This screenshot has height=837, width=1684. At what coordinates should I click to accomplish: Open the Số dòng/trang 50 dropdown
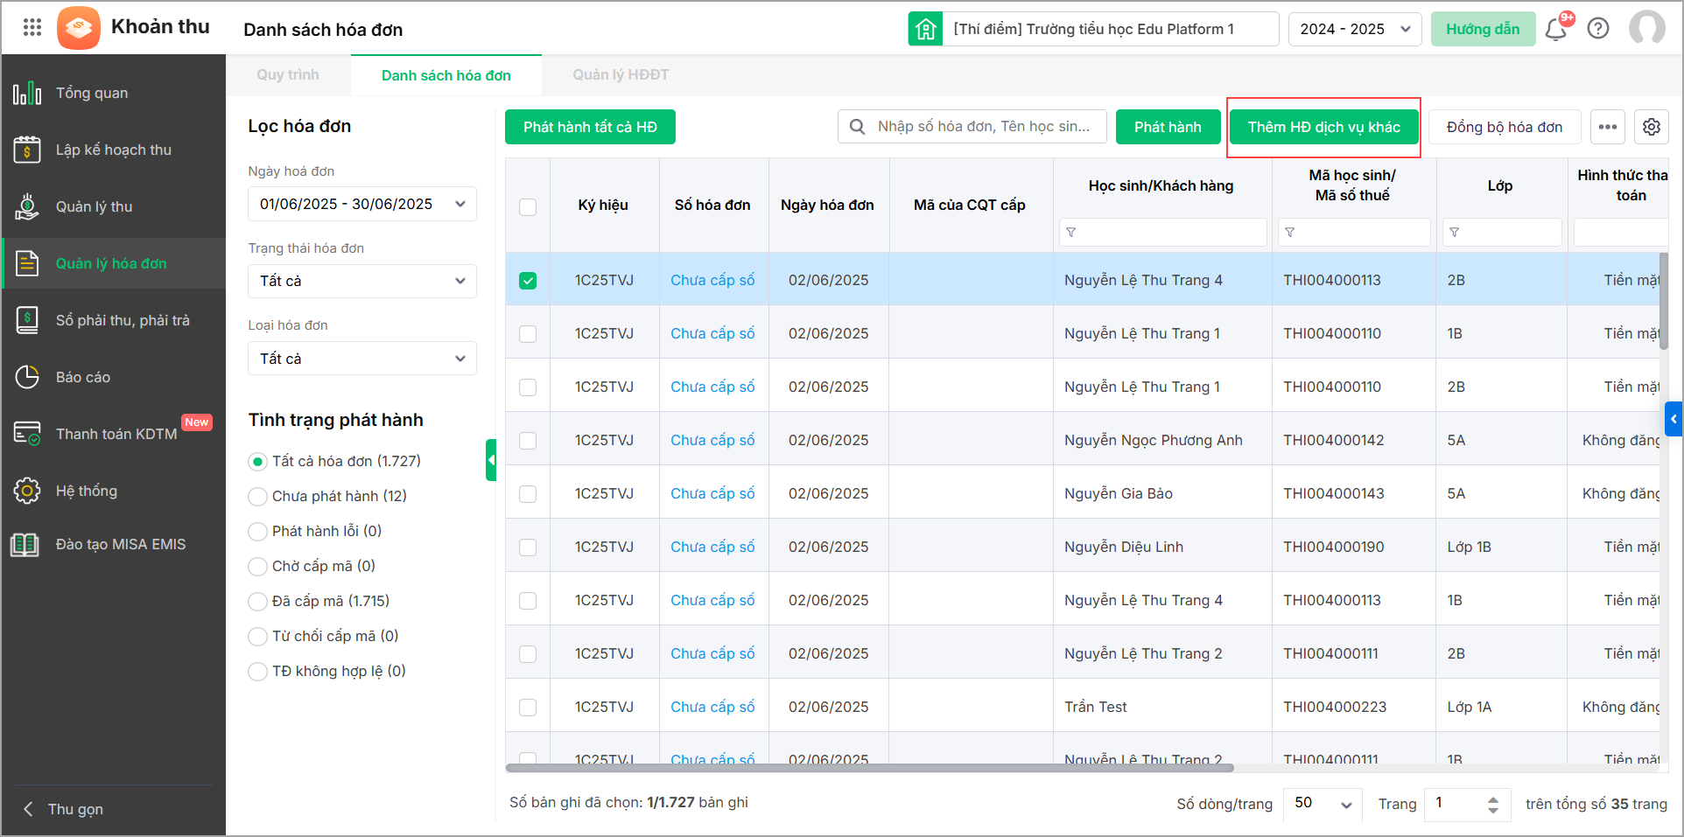(1323, 804)
